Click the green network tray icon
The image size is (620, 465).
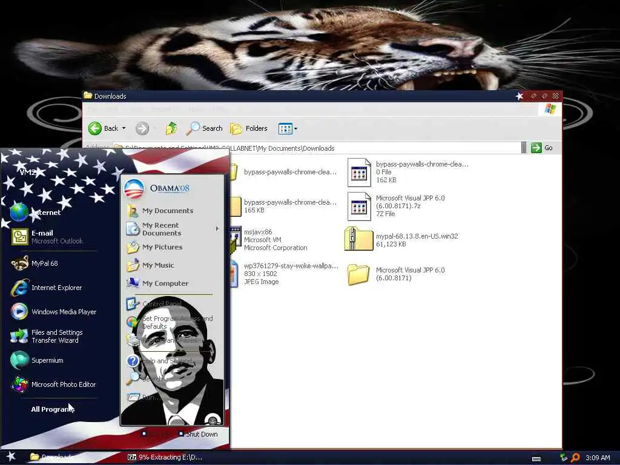click(x=564, y=458)
